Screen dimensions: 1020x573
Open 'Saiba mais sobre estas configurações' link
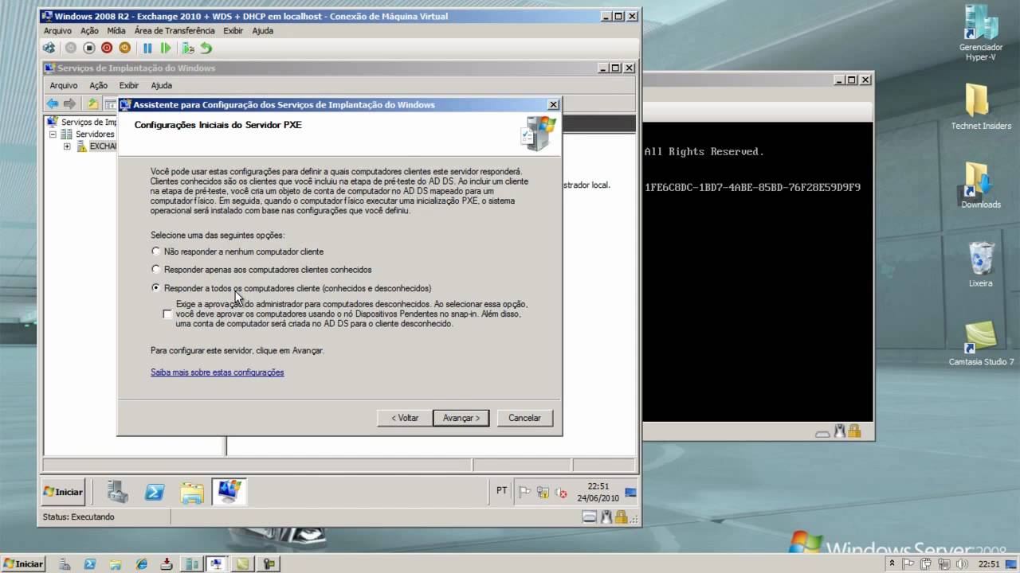(217, 372)
